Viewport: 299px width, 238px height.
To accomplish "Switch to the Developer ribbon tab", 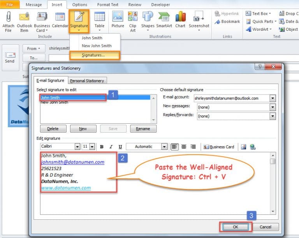I will click(x=160, y=5).
